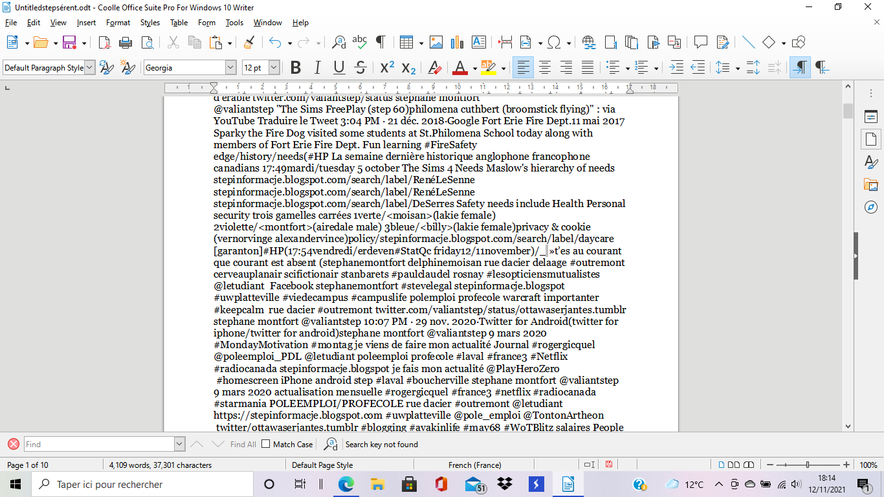Insert a basic diamond shape
Image resolution: width=884 pixels, height=497 pixels.
click(x=769, y=43)
